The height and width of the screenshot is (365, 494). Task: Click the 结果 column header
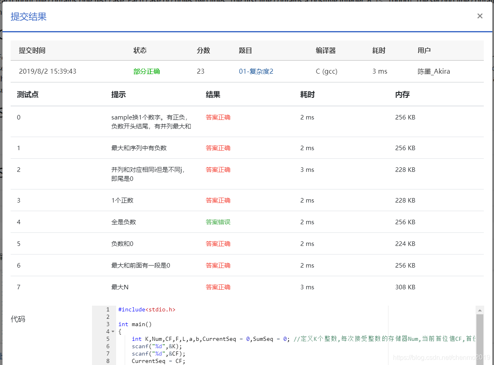pos(213,95)
